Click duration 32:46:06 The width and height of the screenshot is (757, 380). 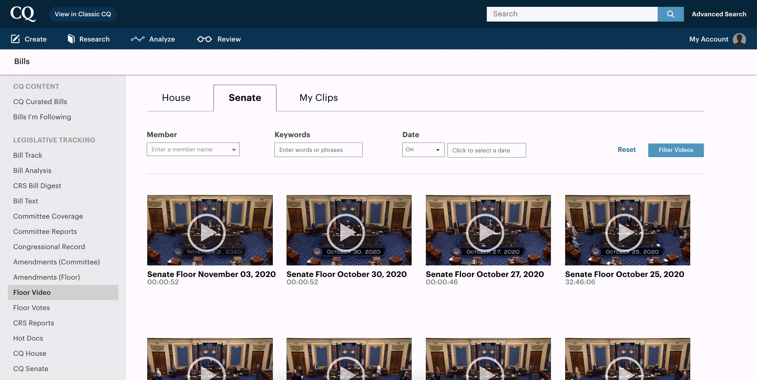580,282
